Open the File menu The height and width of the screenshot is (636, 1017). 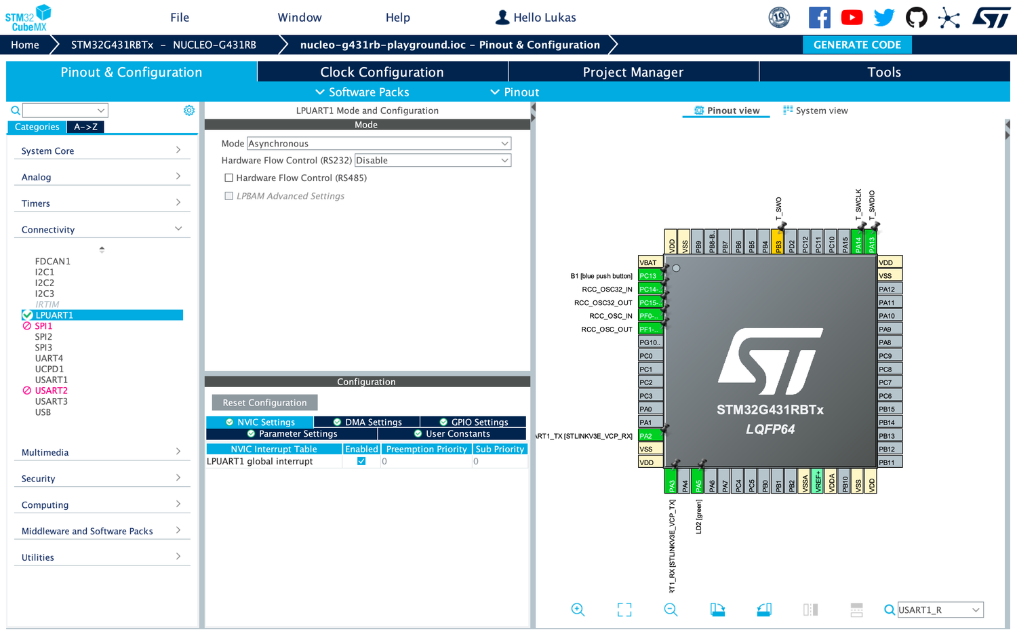point(180,18)
